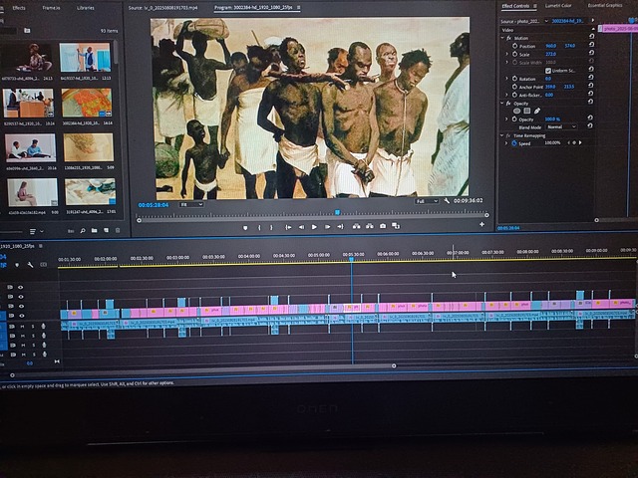Click the Lift icon in Program monitor
The width and height of the screenshot is (638, 478).
[357, 226]
